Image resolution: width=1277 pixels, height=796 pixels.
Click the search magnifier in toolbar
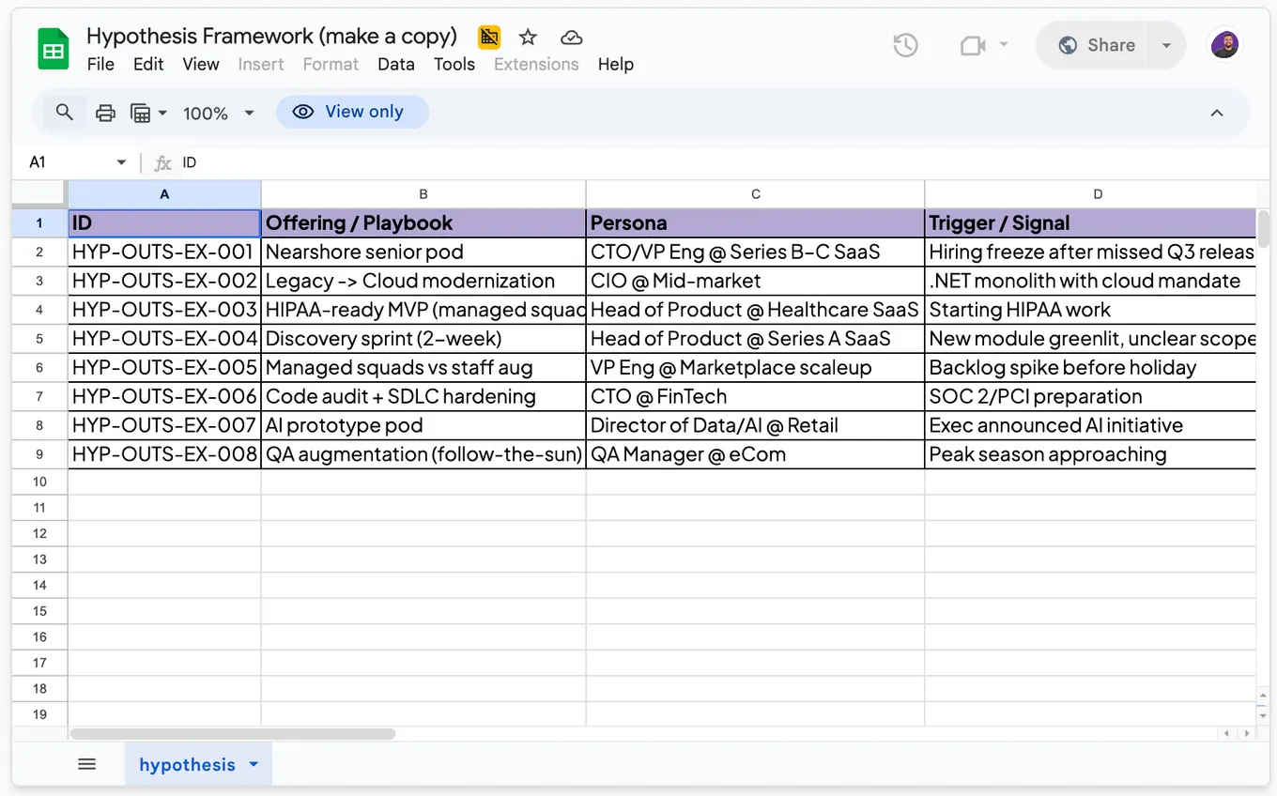(64, 113)
